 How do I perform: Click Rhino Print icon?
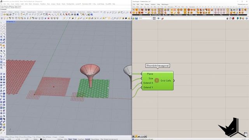pyautogui.click(x=10, y=14)
